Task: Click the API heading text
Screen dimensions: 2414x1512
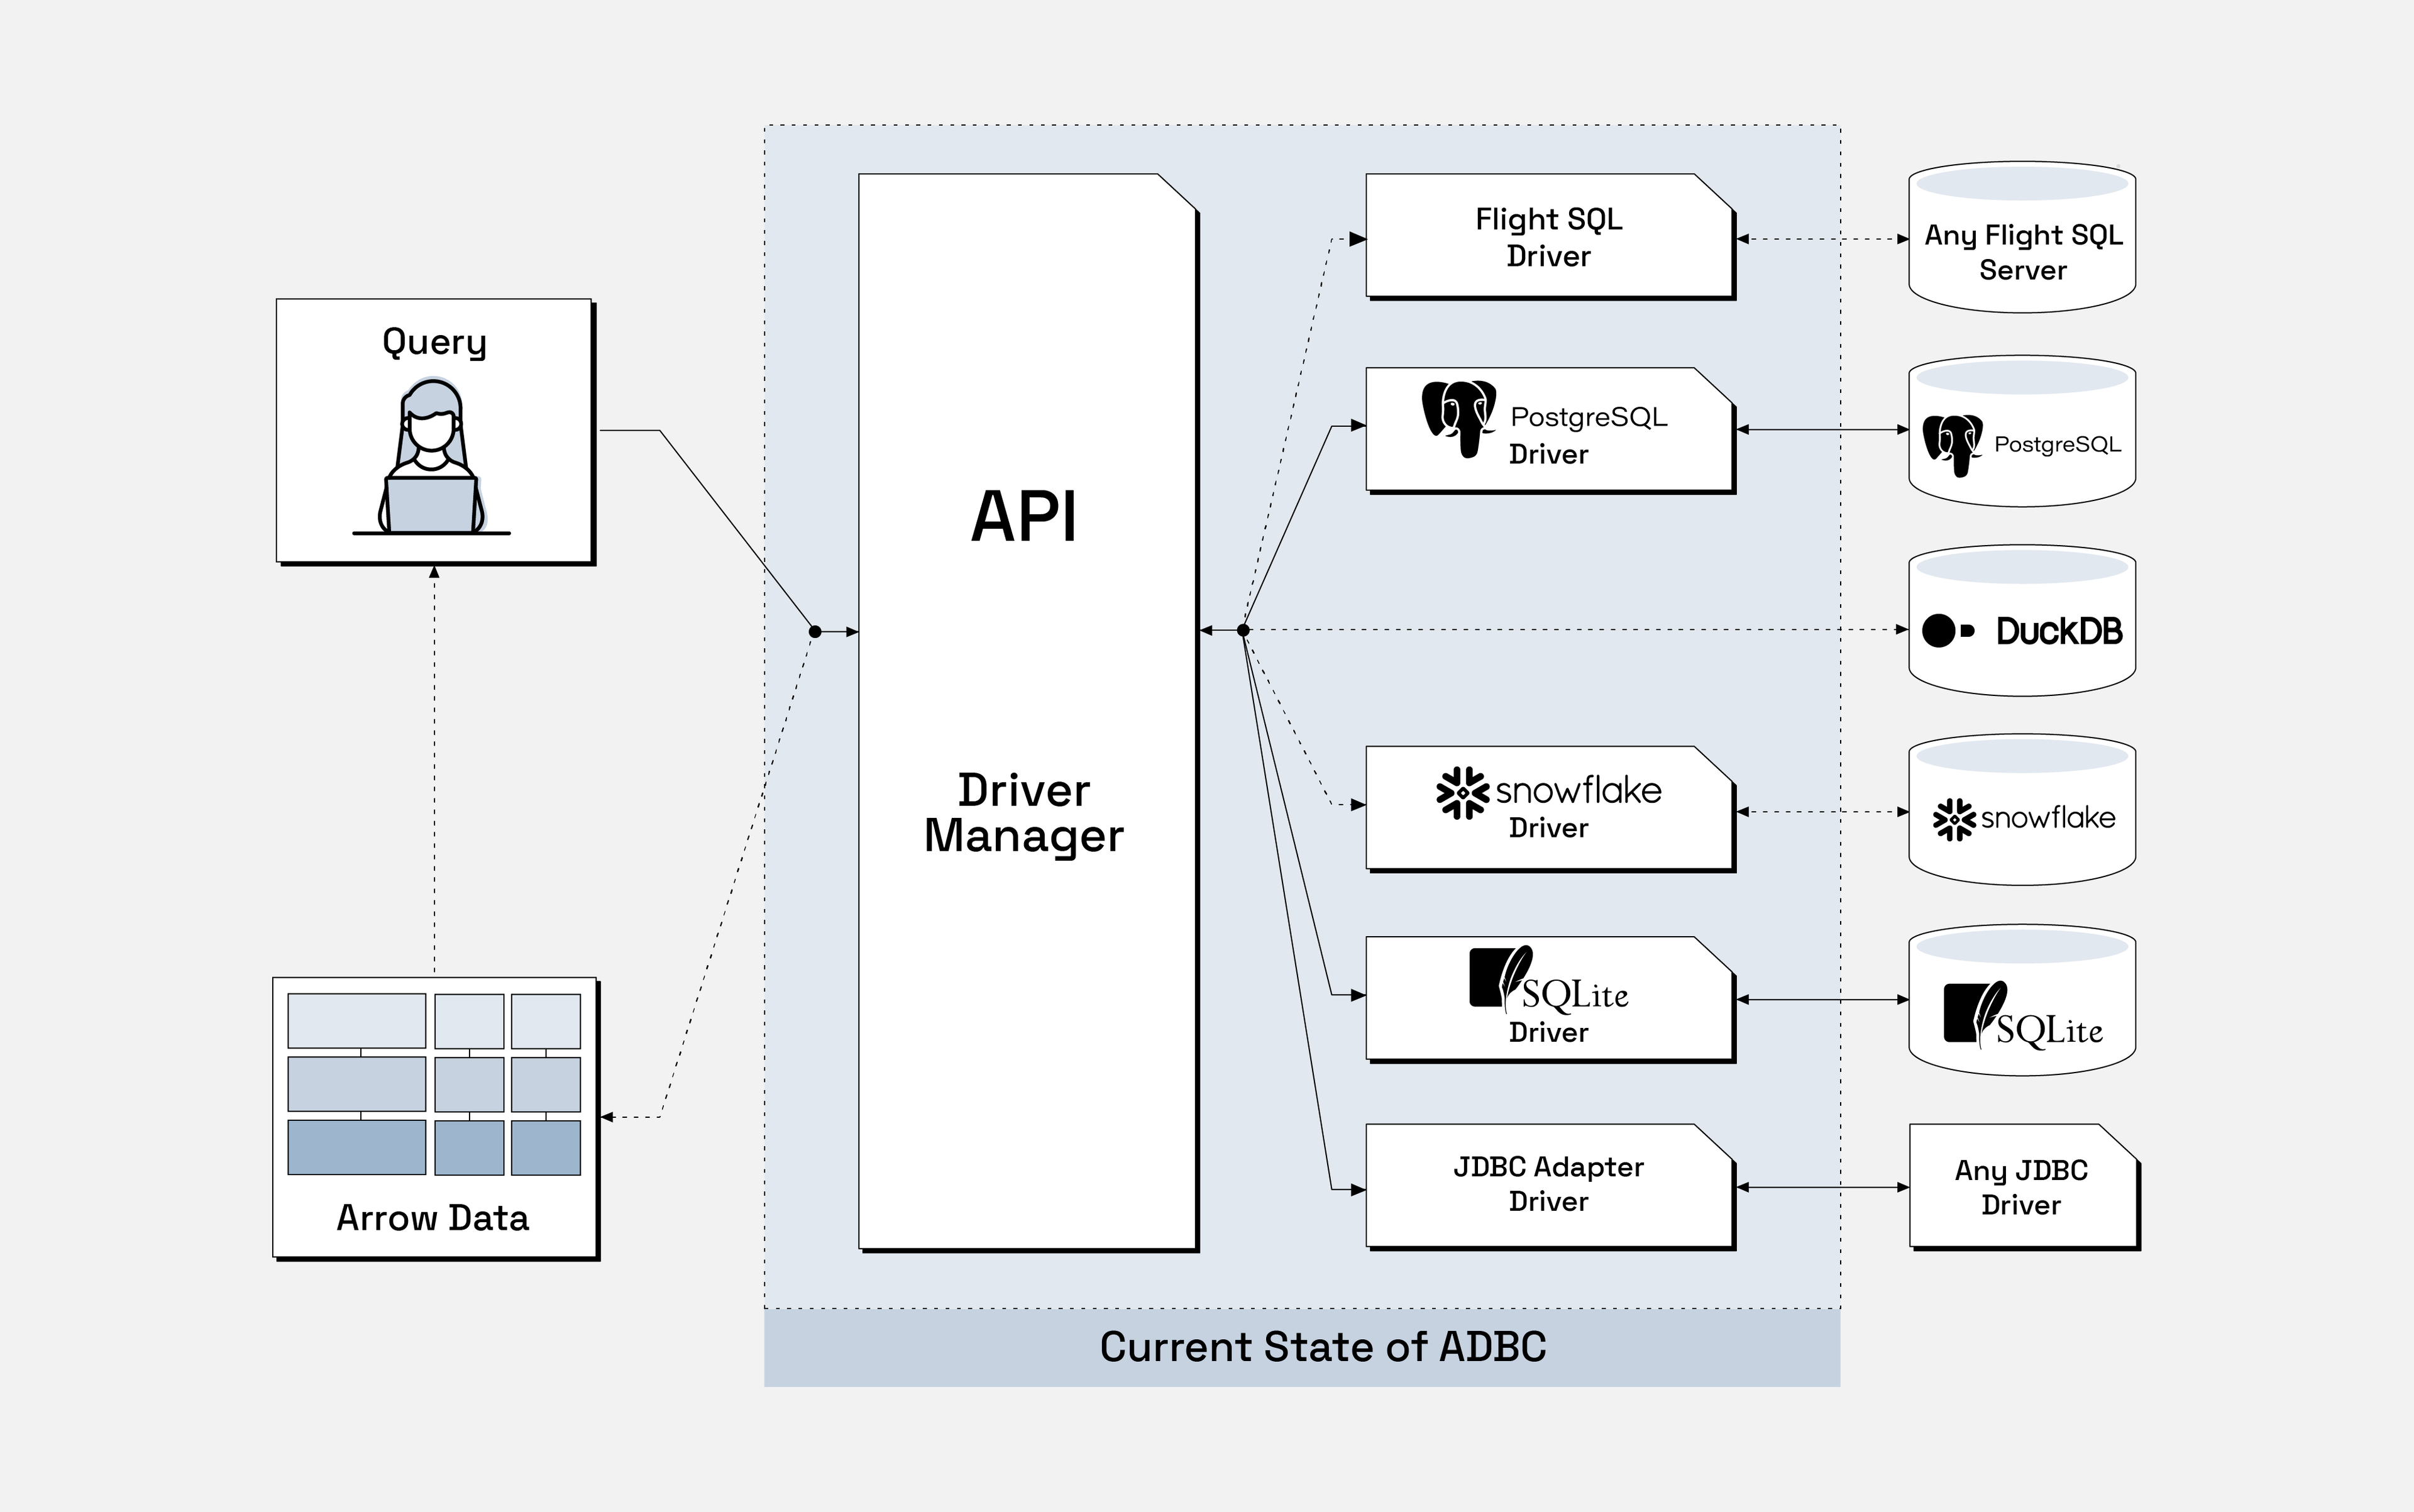Action: pyautogui.click(x=1024, y=517)
